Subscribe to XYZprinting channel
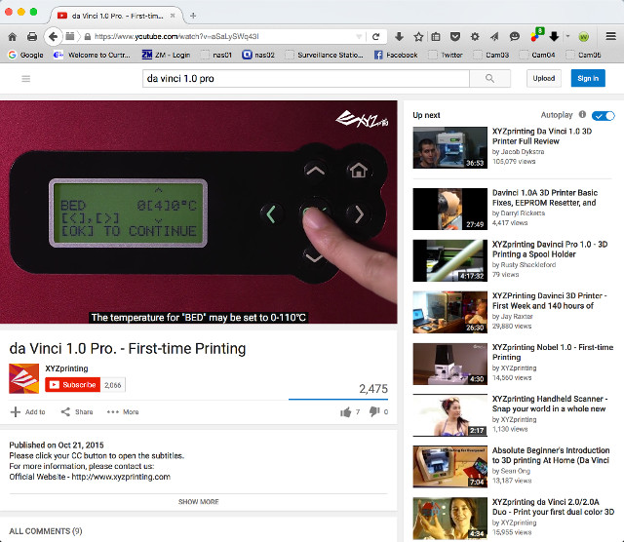 [72, 385]
